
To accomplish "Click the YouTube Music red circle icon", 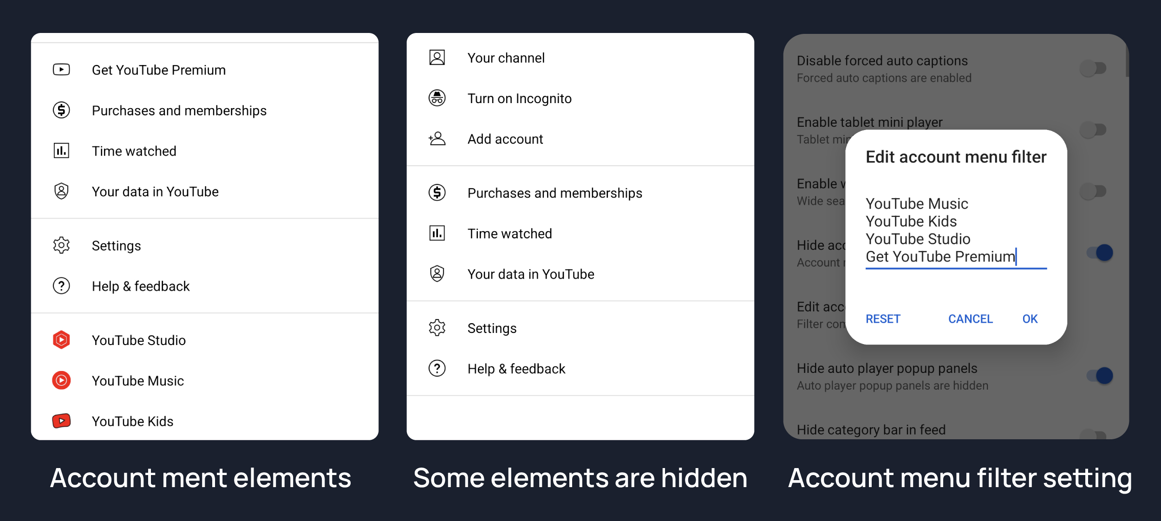I will tap(61, 380).
